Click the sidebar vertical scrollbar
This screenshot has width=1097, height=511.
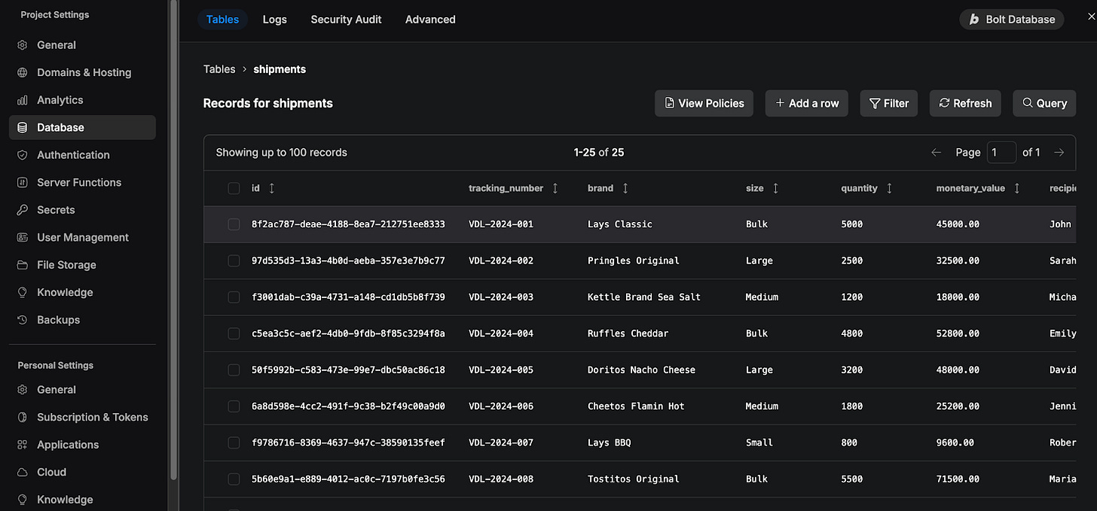coord(174,241)
